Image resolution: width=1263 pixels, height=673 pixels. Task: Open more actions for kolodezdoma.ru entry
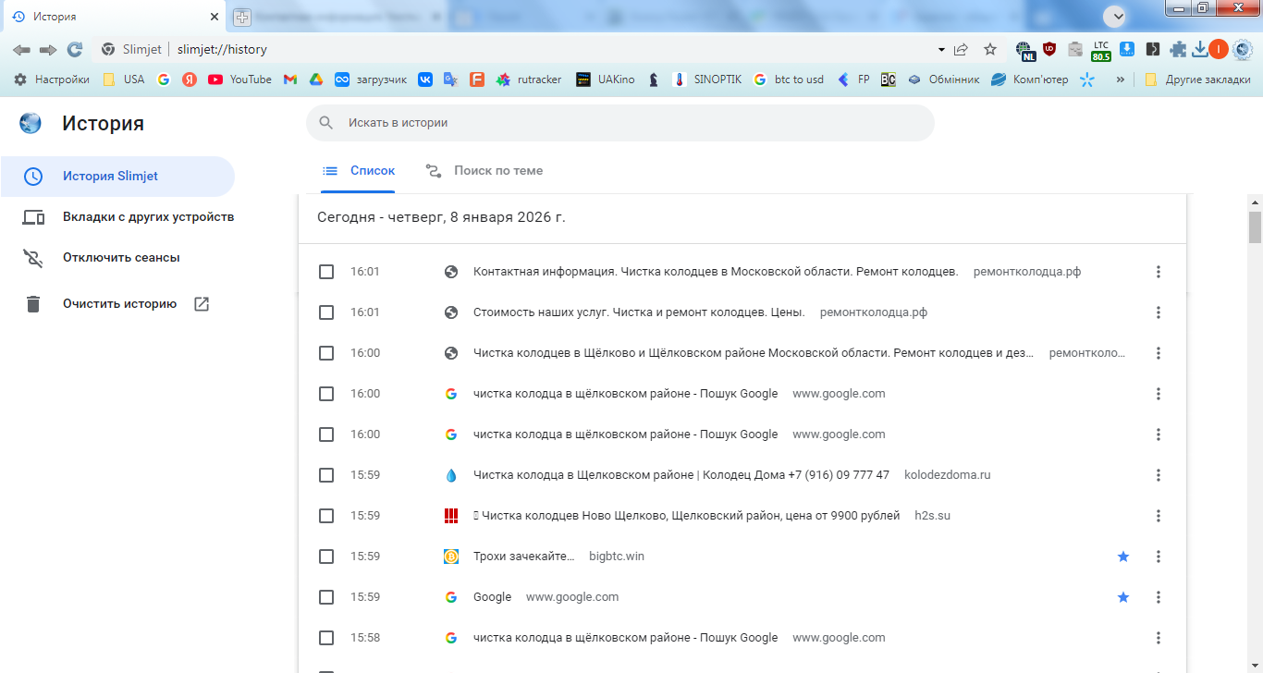click(x=1159, y=475)
